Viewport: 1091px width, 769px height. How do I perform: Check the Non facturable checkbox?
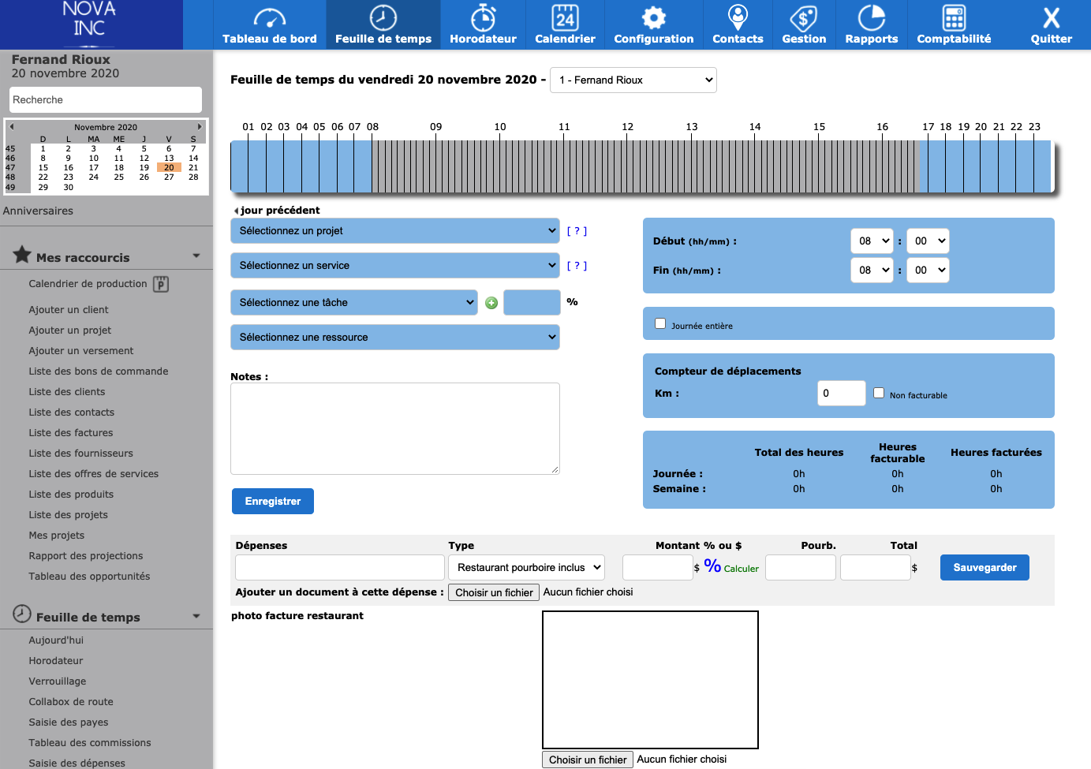pyautogui.click(x=879, y=393)
